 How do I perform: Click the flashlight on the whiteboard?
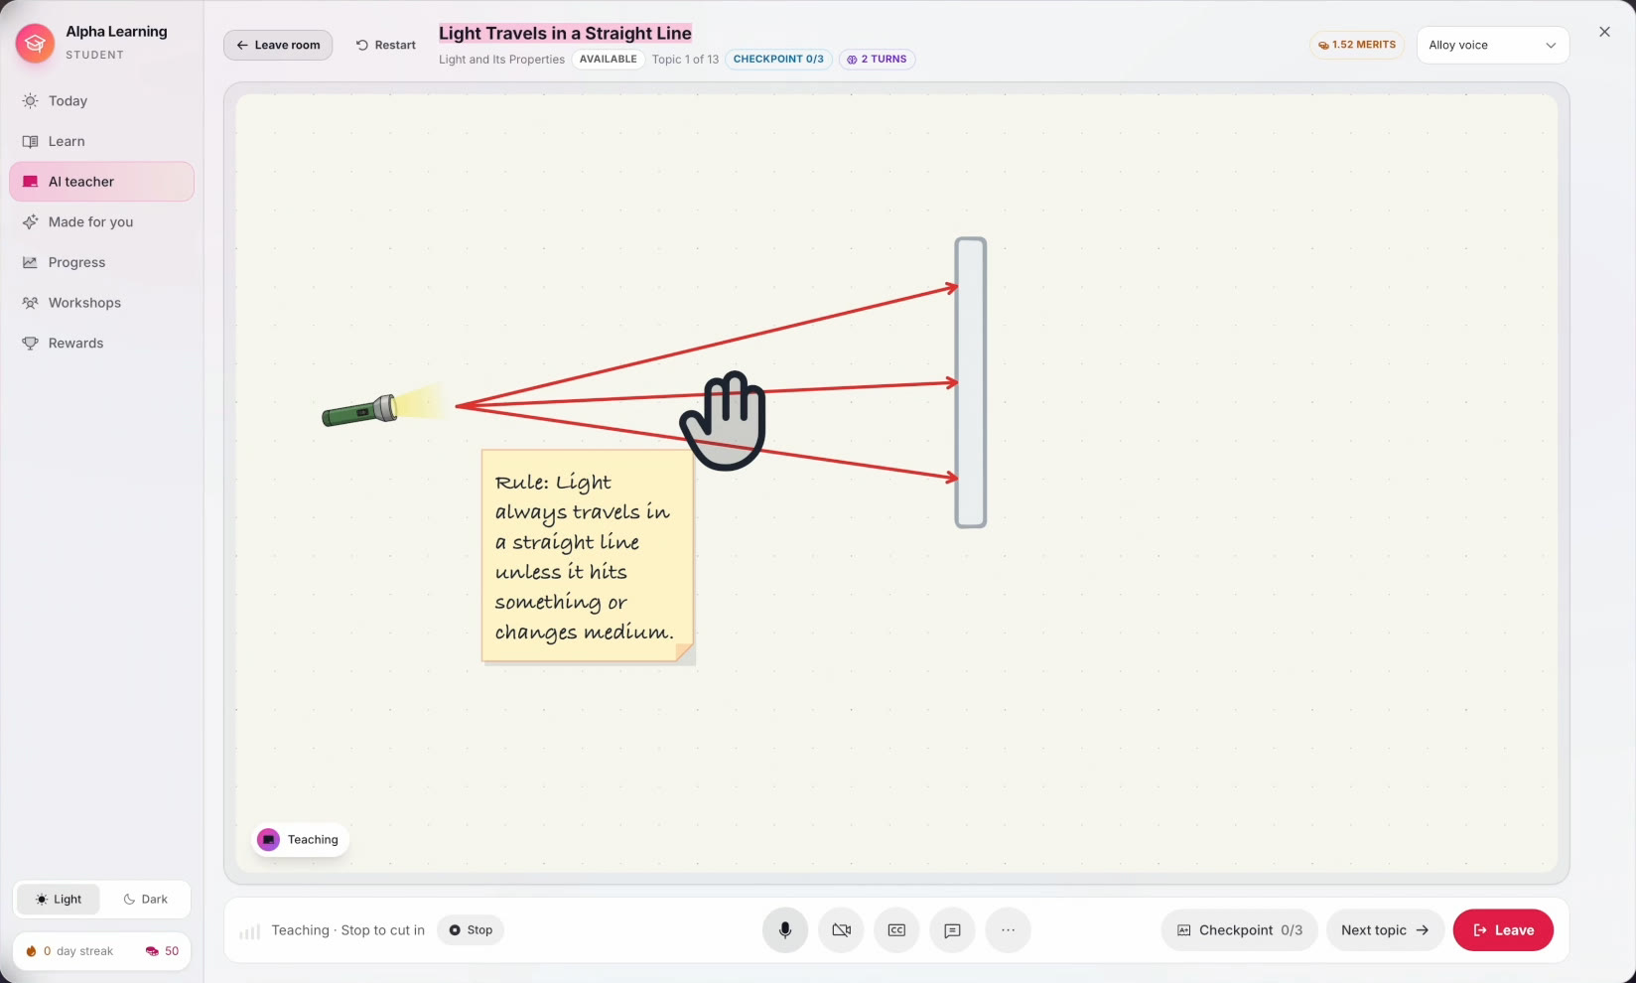click(360, 410)
